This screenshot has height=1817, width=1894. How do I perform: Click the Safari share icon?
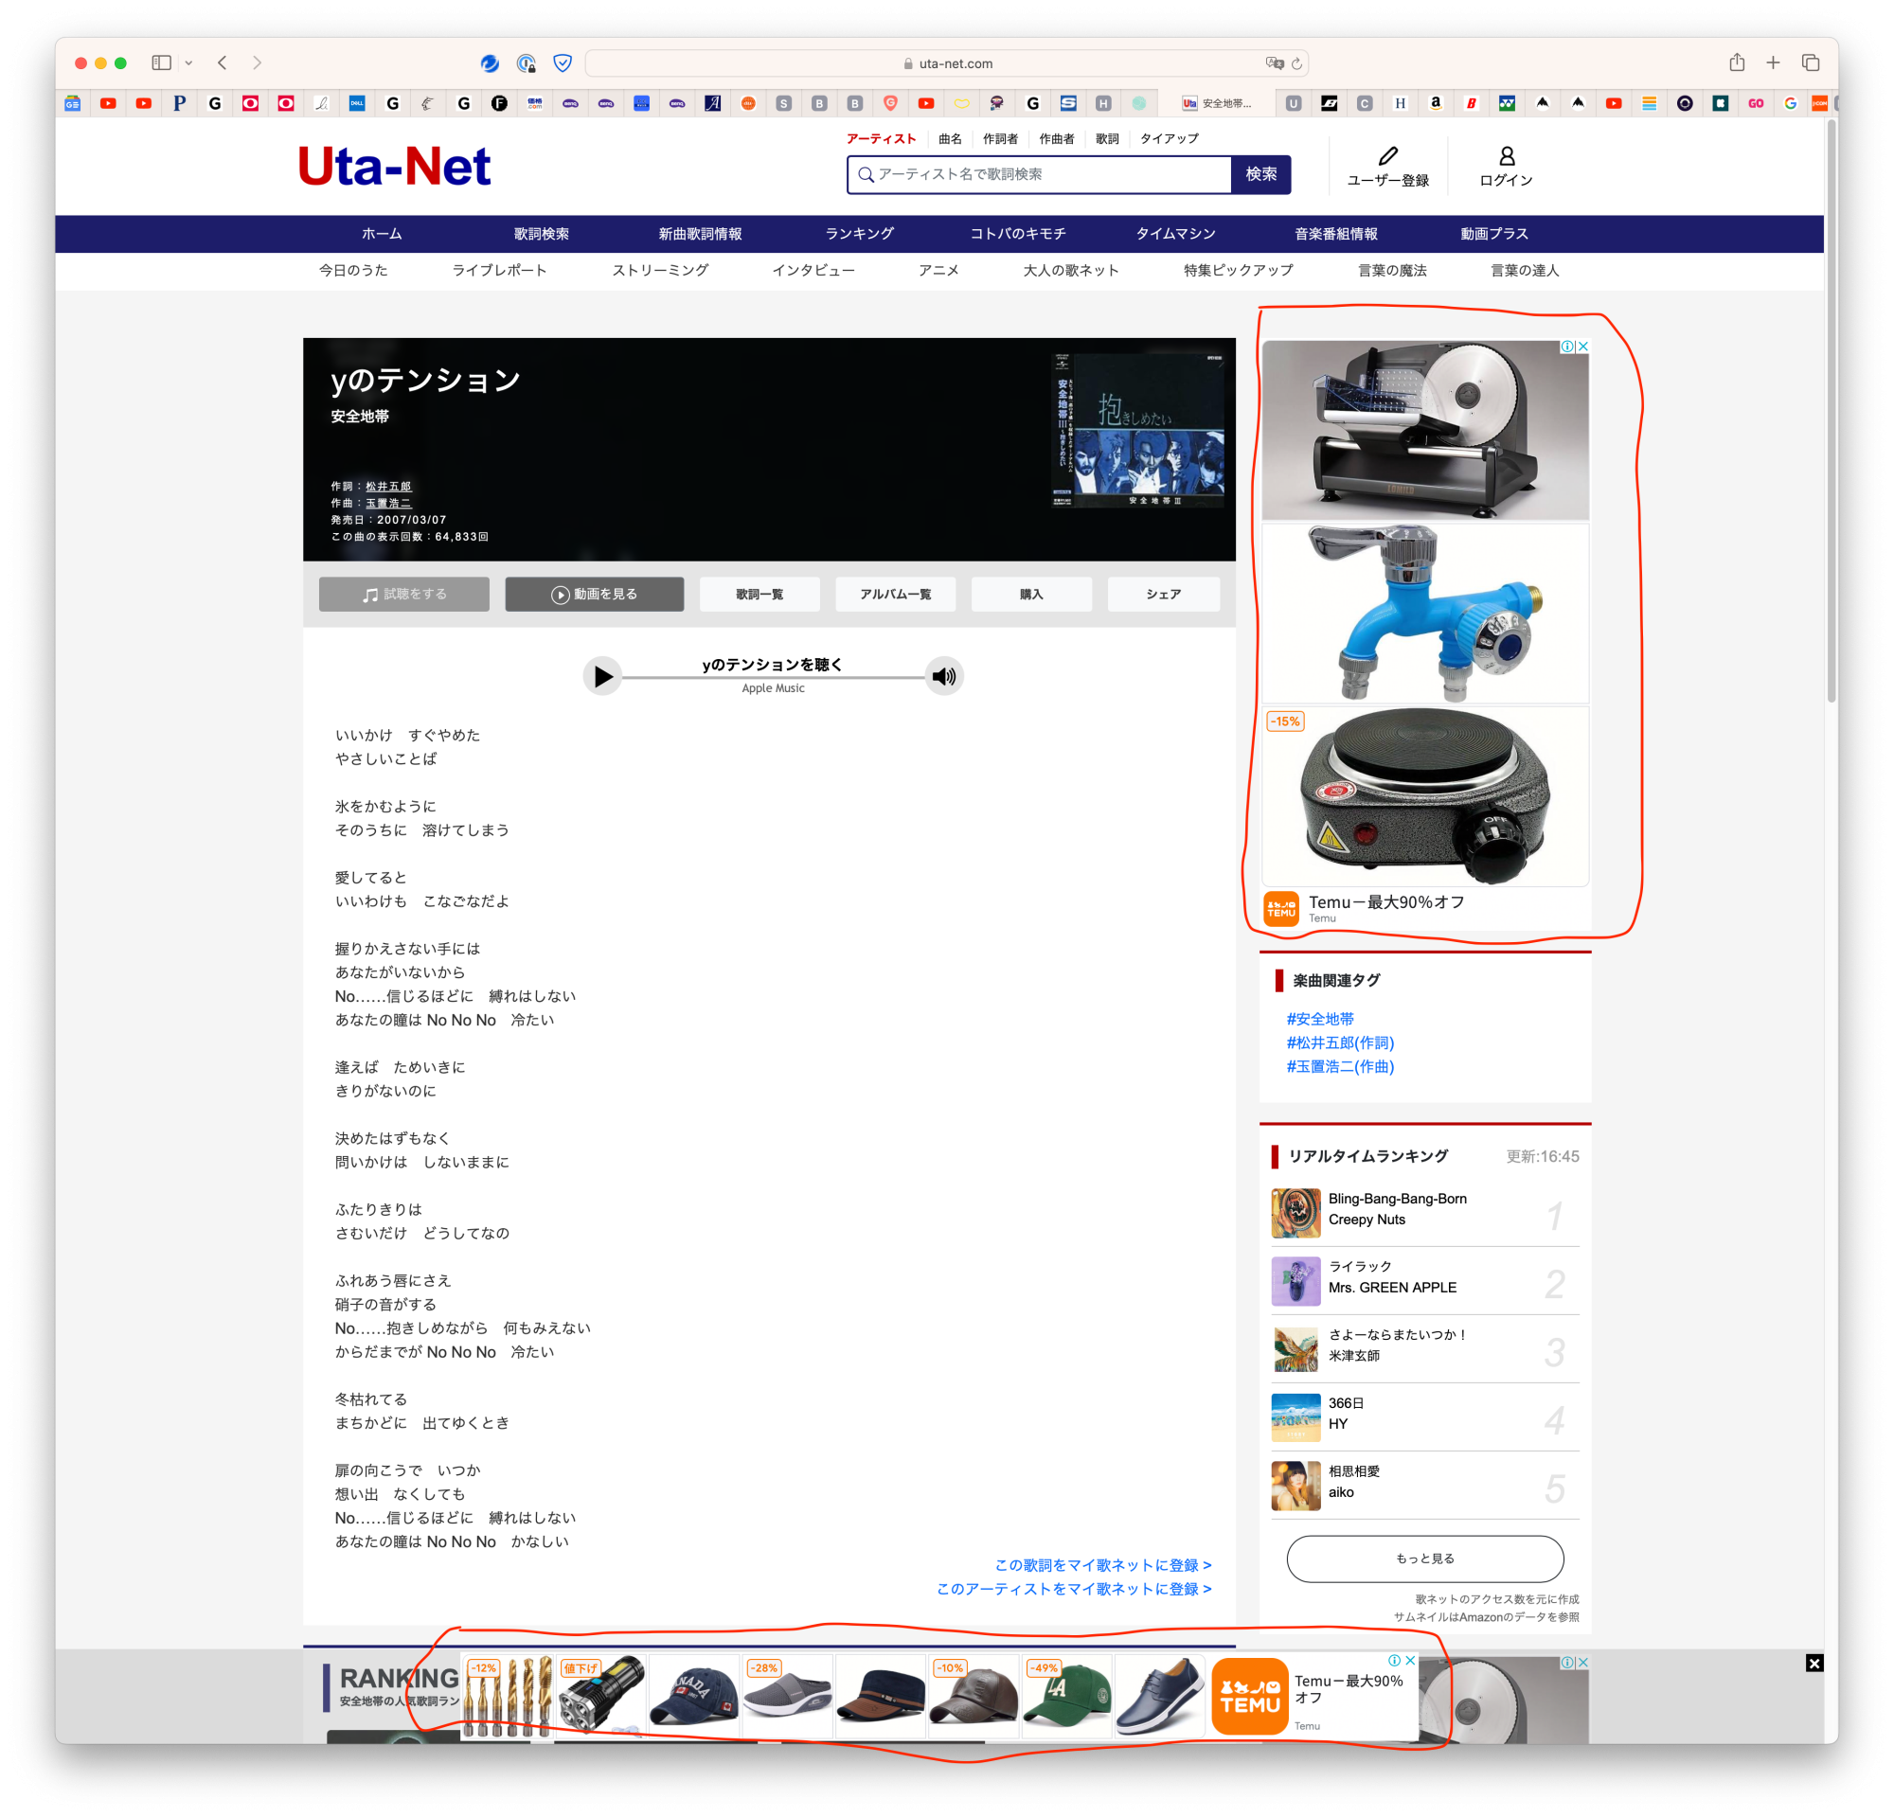[x=1737, y=62]
